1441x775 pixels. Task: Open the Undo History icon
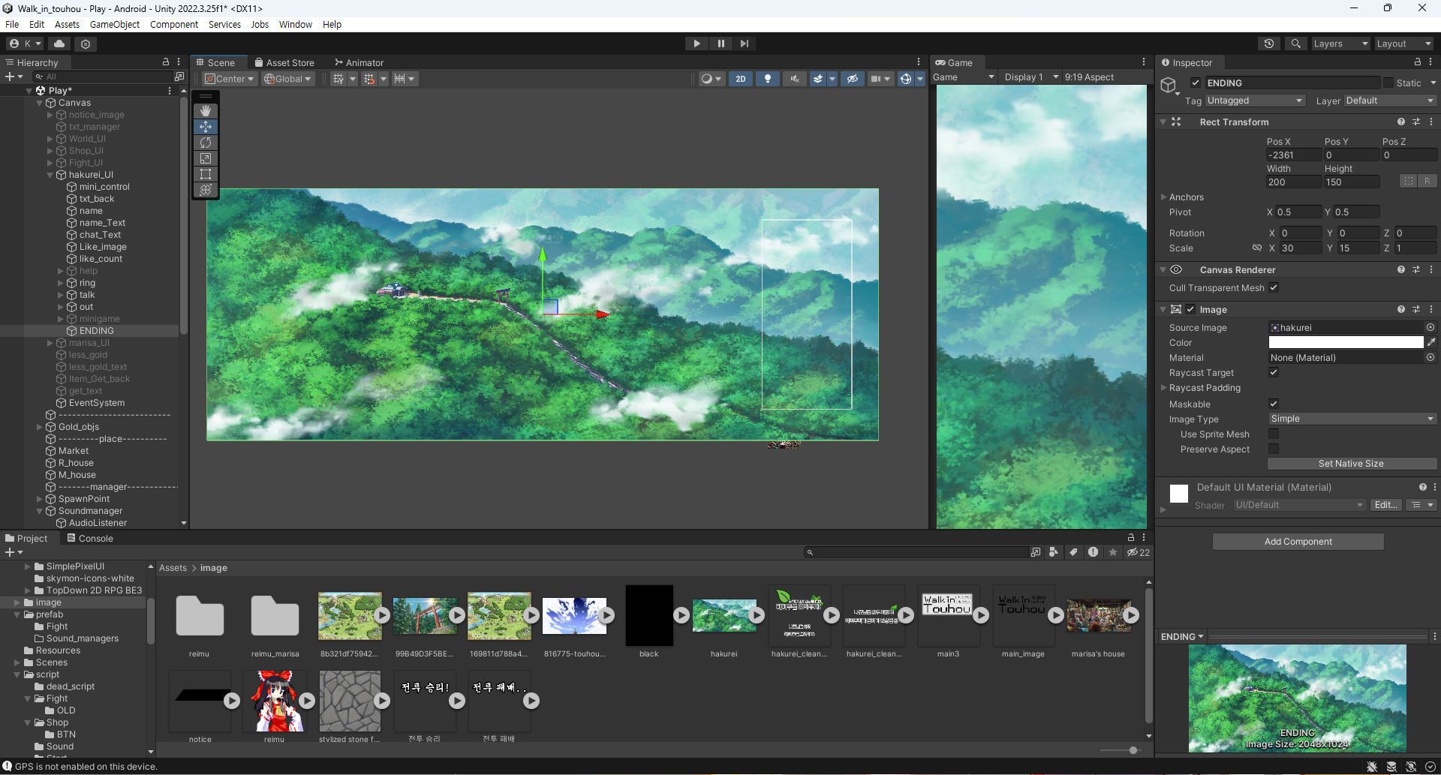pos(1269,44)
